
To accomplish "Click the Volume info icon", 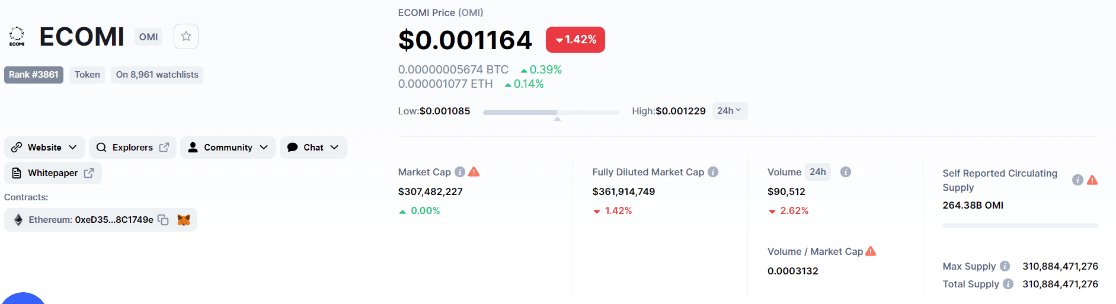I will click(x=846, y=172).
